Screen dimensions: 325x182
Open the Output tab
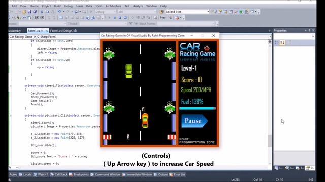160,174
